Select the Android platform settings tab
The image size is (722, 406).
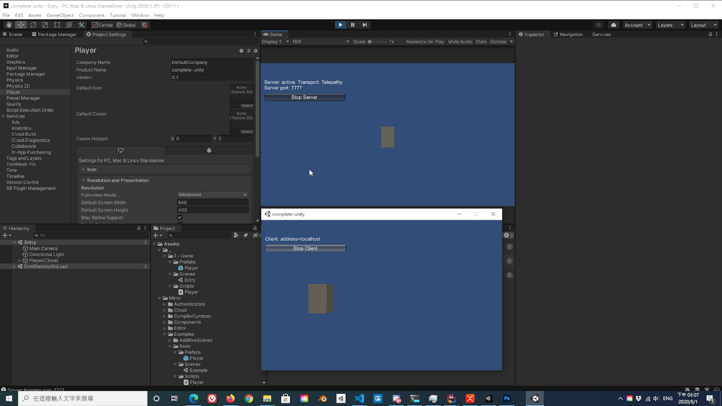click(209, 151)
